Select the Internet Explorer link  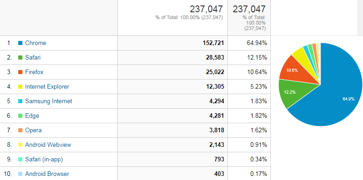tap(47, 86)
